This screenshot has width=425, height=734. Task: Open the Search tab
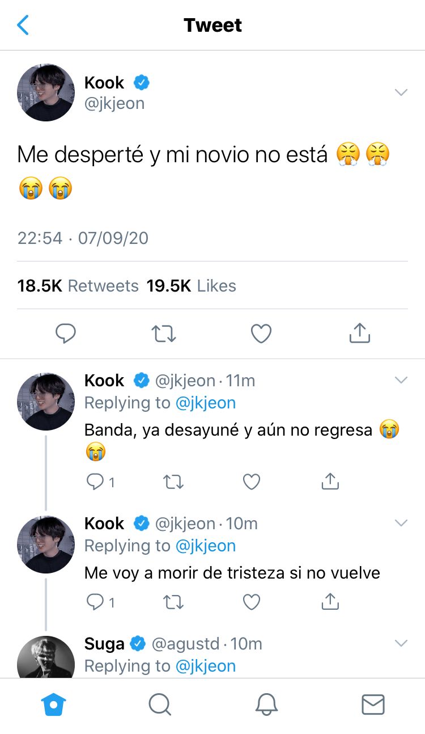tap(160, 705)
